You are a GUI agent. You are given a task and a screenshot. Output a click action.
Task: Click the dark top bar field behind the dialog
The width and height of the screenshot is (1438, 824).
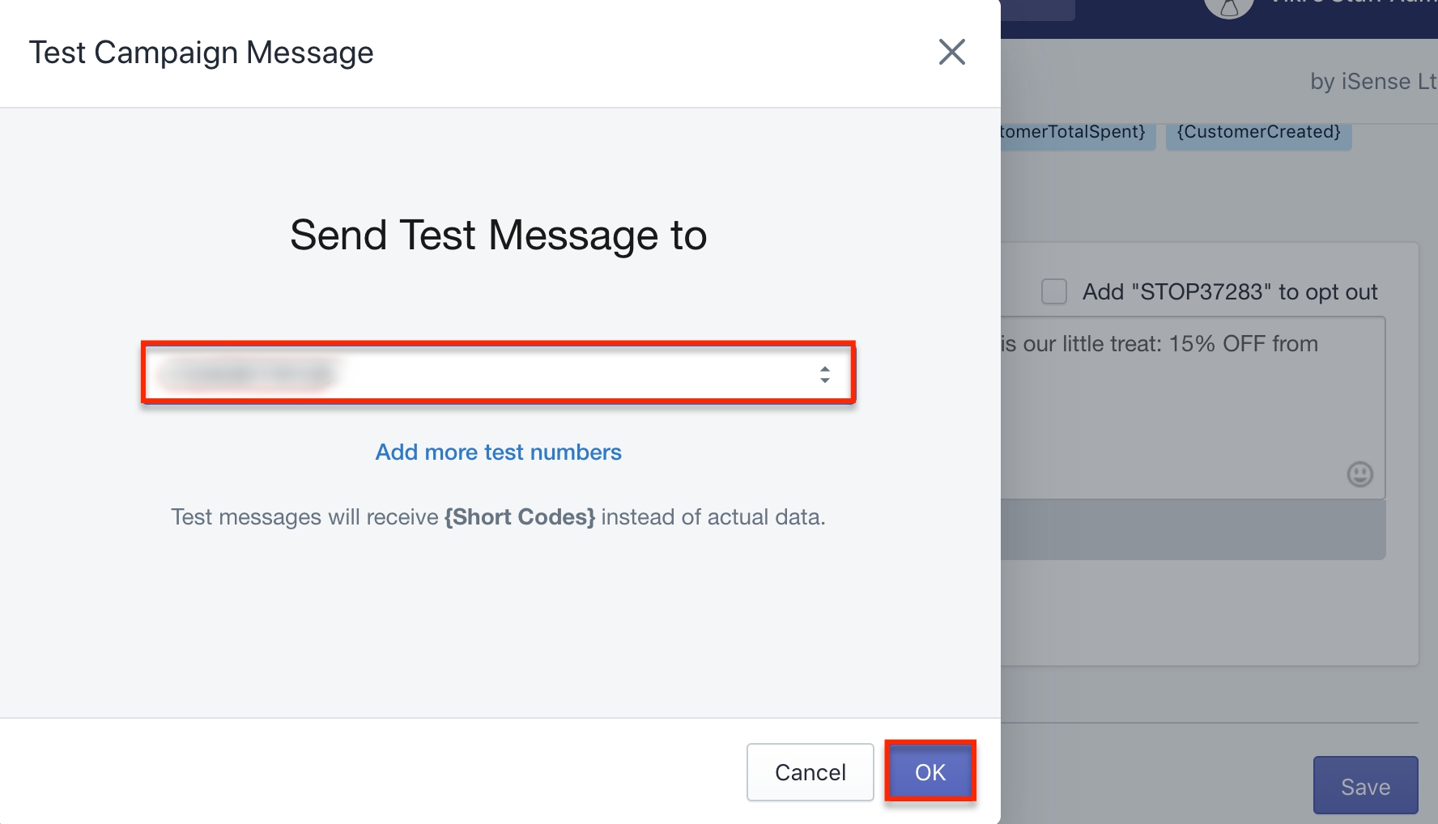[1038, 8]
